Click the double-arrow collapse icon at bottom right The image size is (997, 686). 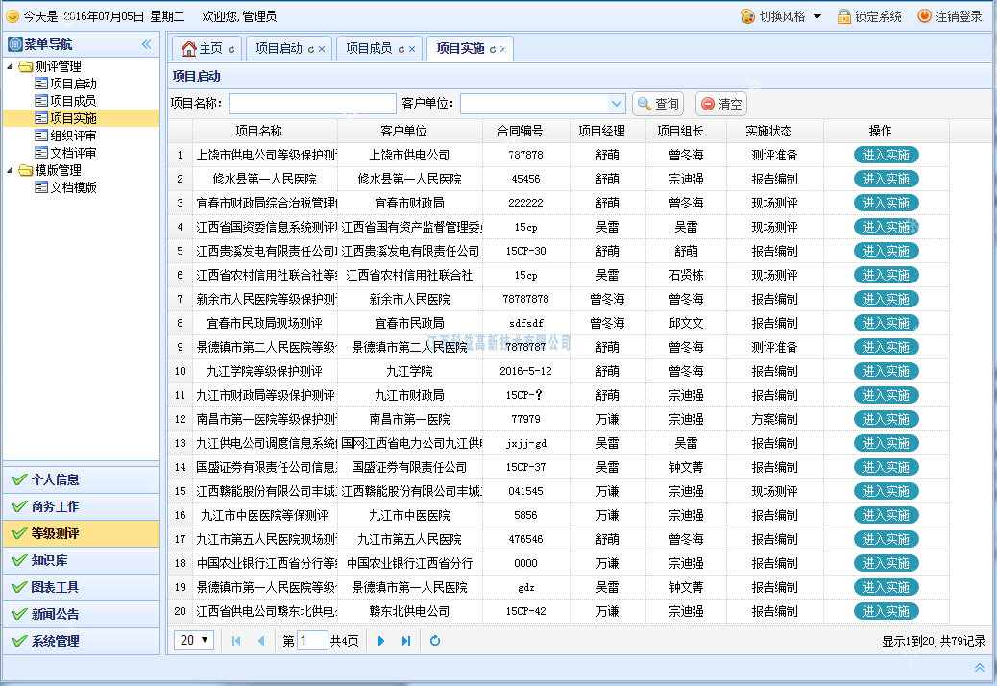coord(980,667)
